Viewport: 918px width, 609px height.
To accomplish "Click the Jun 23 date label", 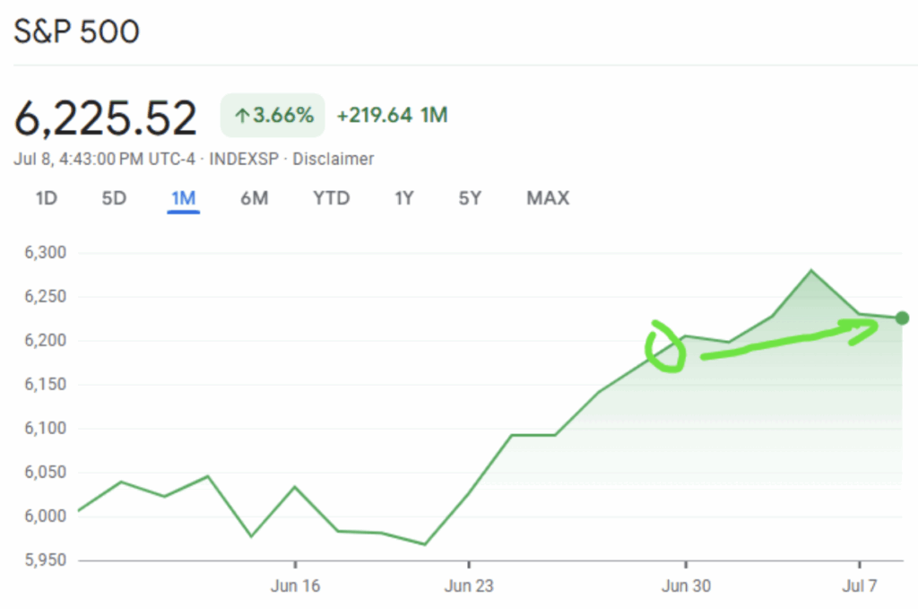I will click(469, 587).
